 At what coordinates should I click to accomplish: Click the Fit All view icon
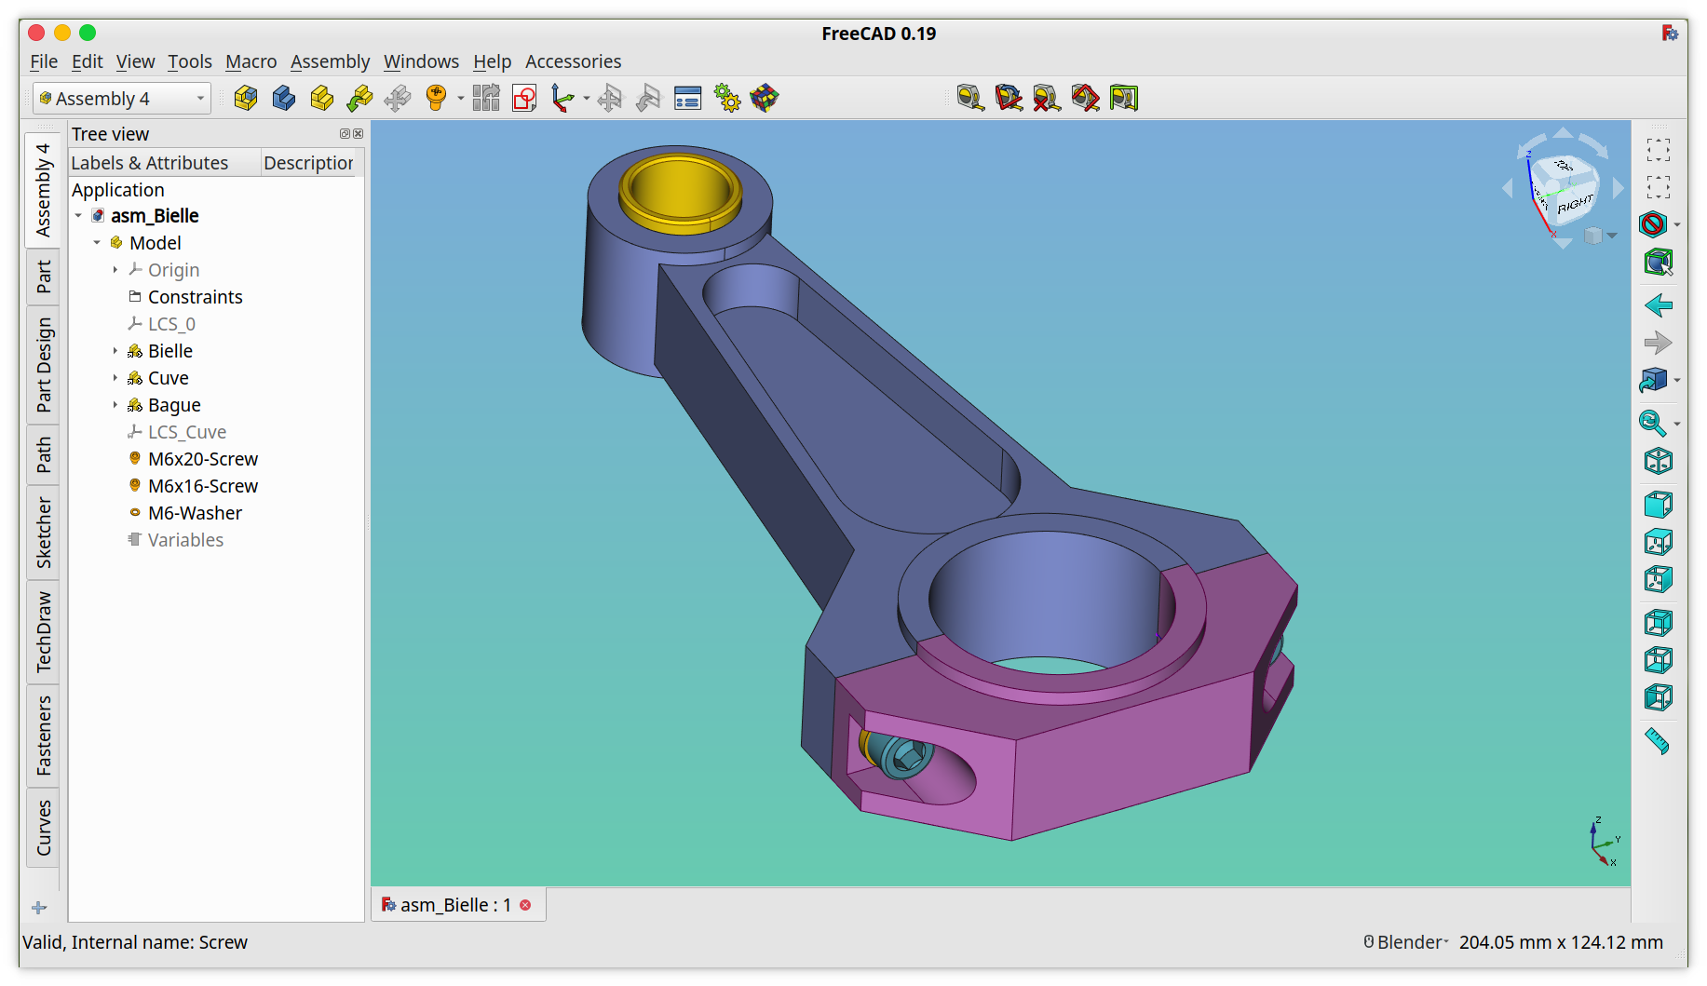click(x=1659, y=150)
